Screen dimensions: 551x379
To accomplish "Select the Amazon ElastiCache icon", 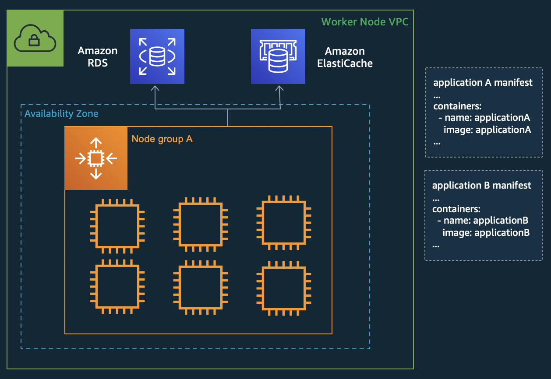I will pyautogui.click(x=278, y=56).
